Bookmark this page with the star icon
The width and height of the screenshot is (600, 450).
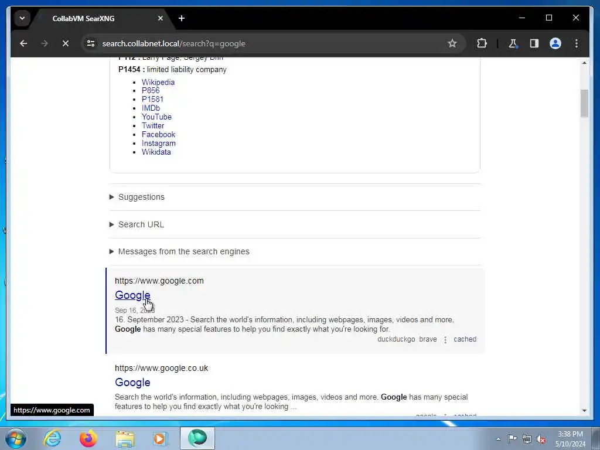click(452, 43)
